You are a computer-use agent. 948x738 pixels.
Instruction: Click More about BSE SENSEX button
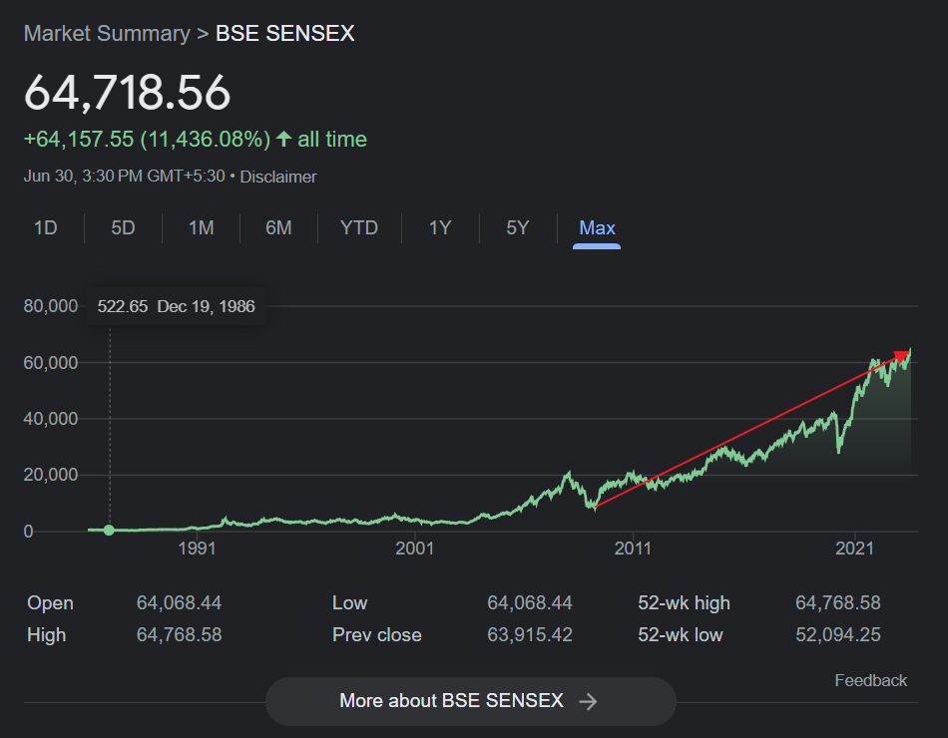point(470,701)
